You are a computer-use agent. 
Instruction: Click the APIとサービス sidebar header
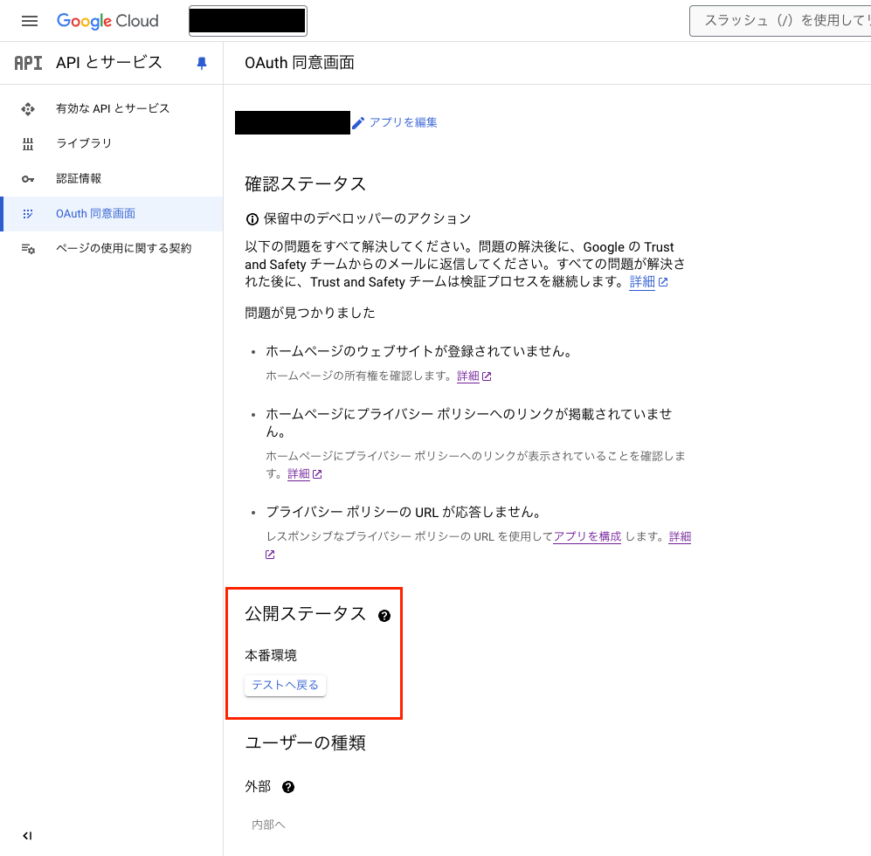(x=109, y=63)
